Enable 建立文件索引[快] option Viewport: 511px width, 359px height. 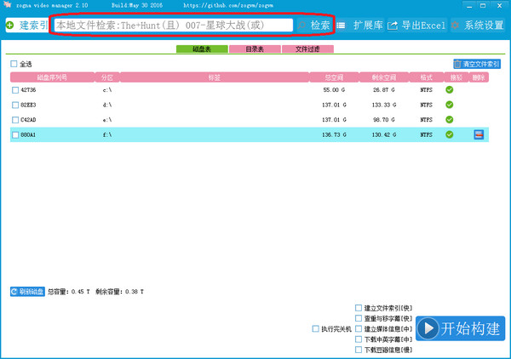359,308
